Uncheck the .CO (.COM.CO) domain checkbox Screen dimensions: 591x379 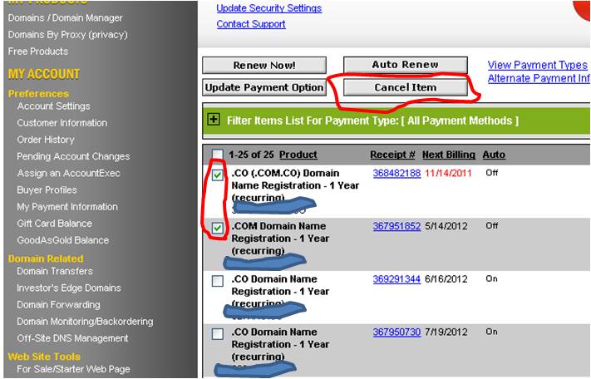(217, 175)
